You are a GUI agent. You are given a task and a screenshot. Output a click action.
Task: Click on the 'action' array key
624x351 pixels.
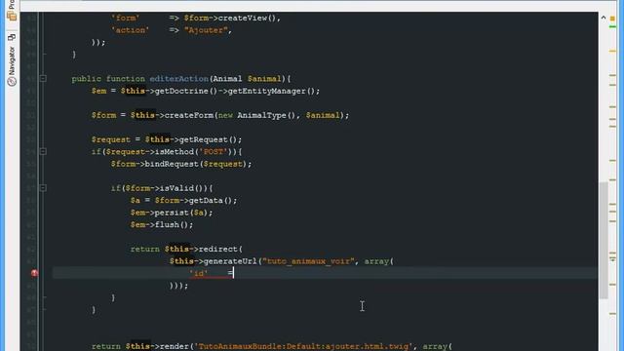coord(130,30)
